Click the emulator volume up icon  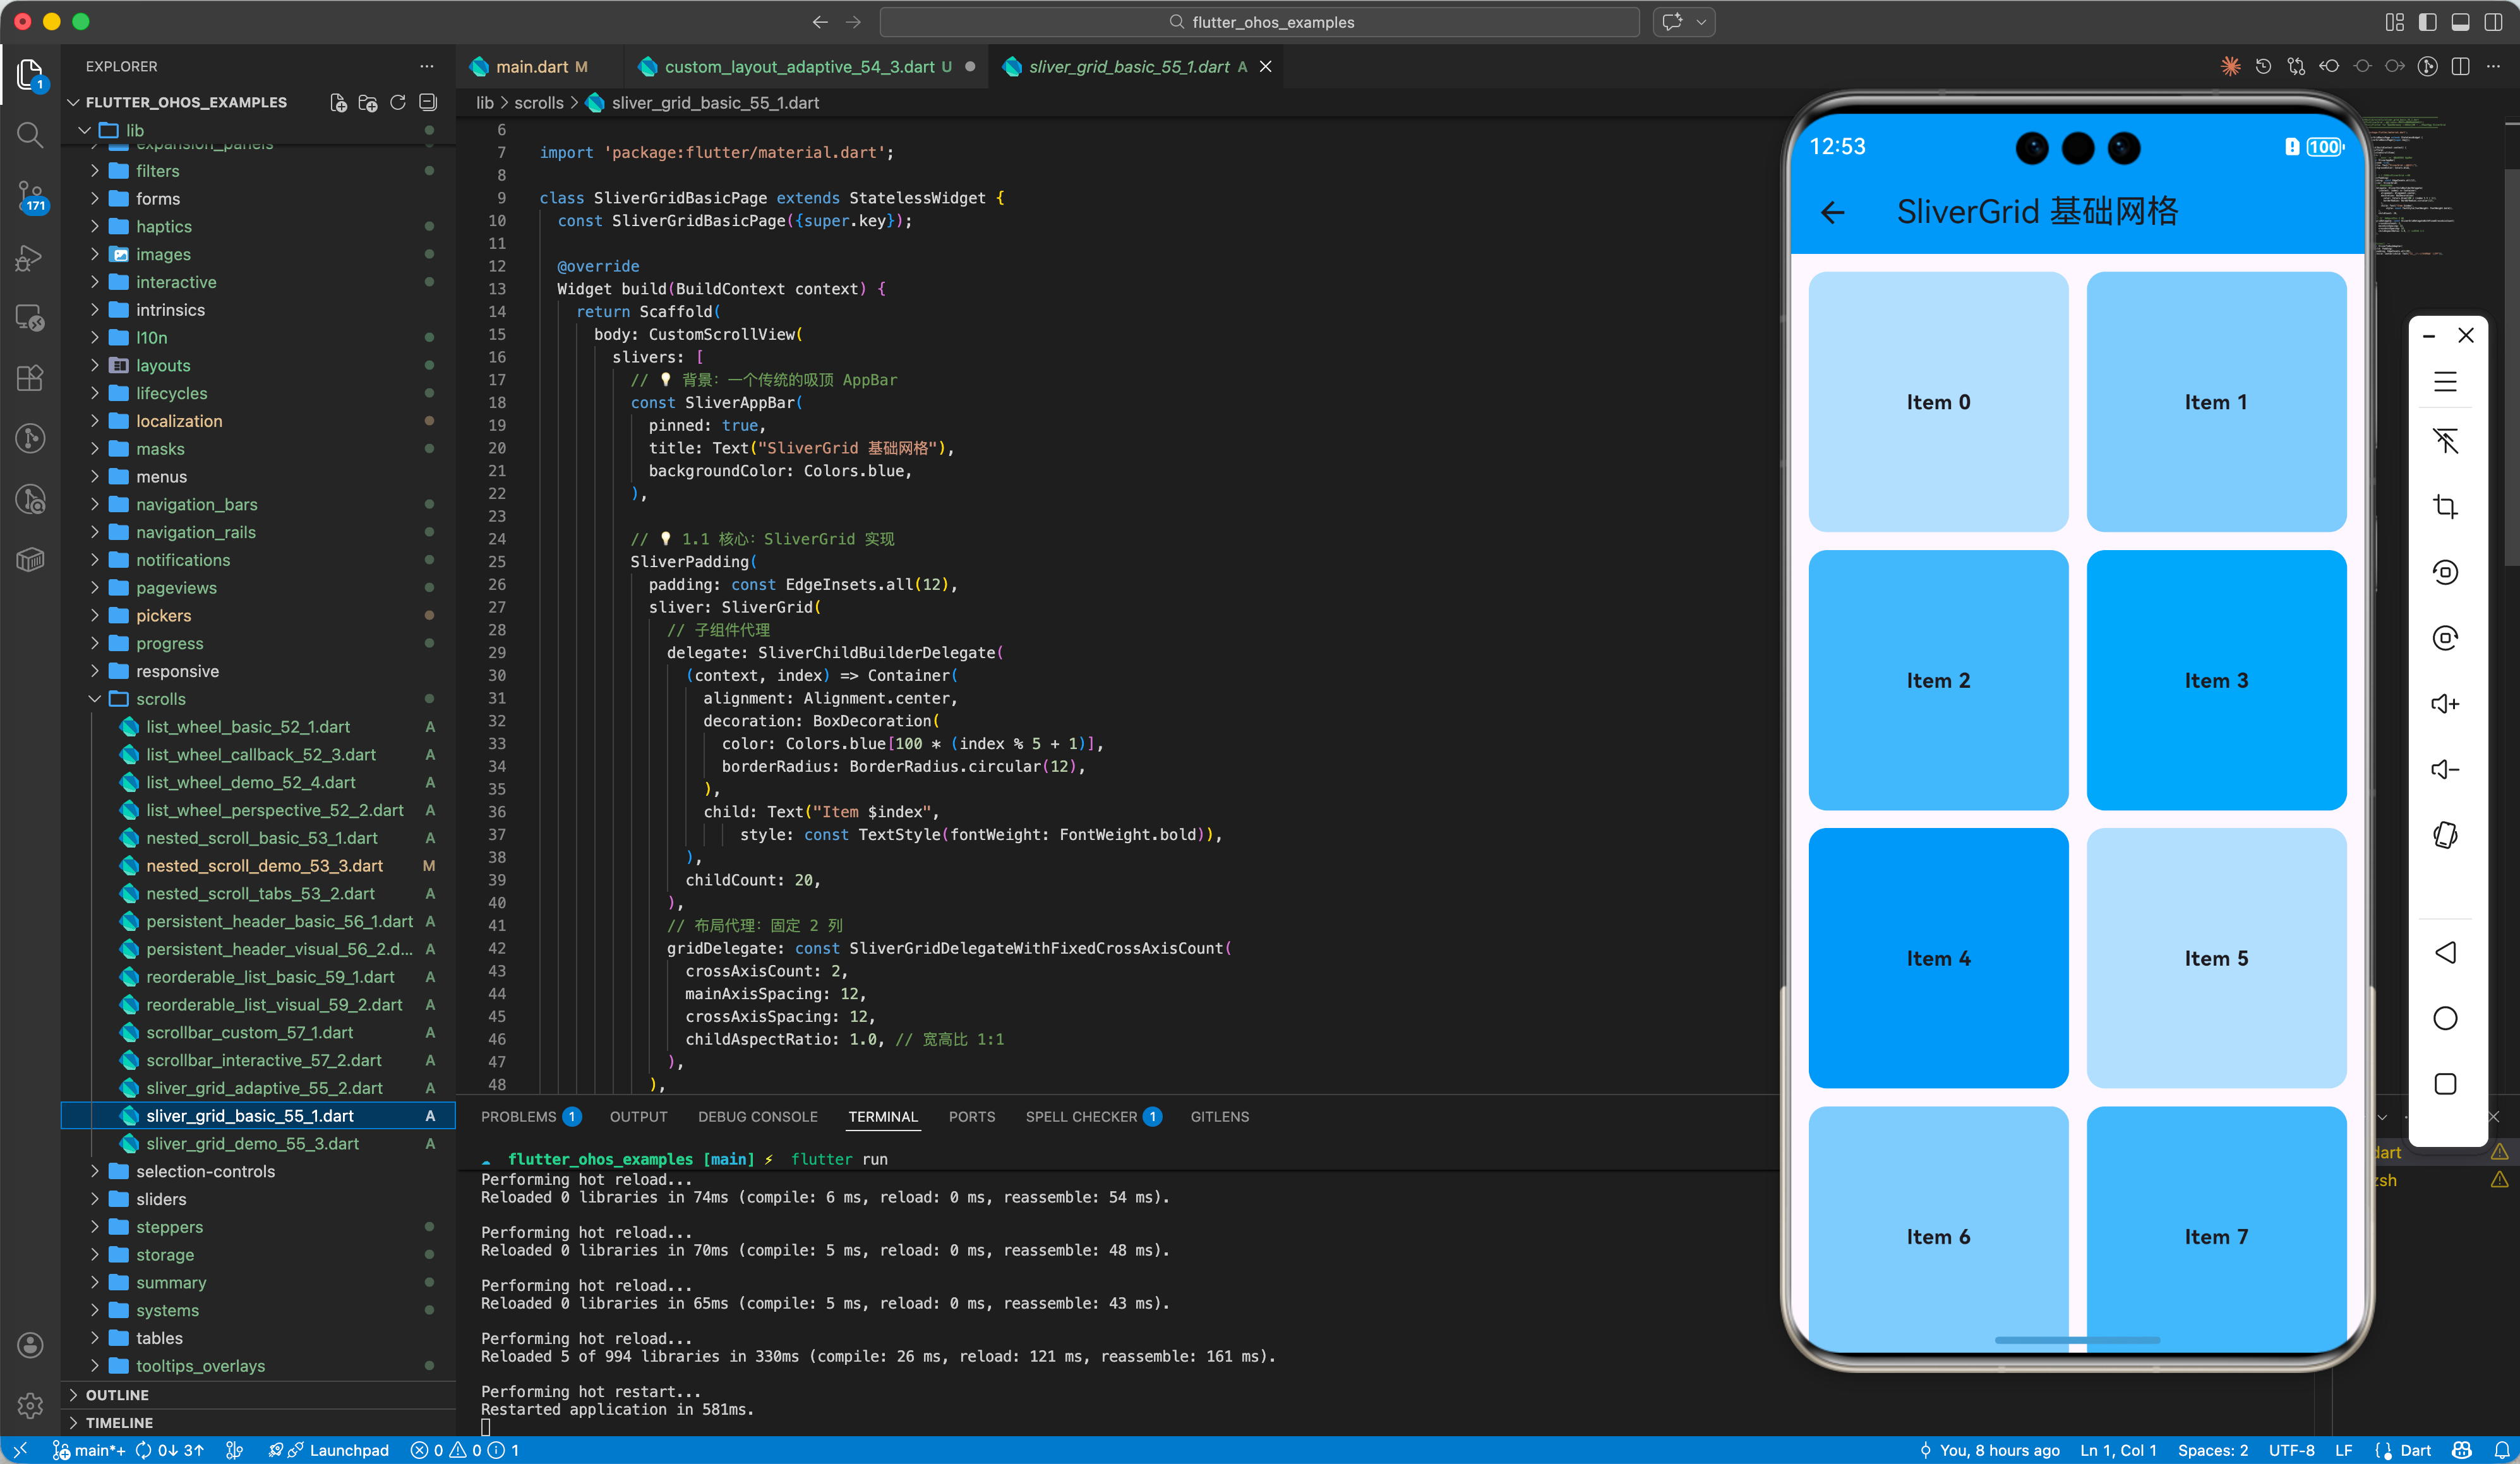2445,704
